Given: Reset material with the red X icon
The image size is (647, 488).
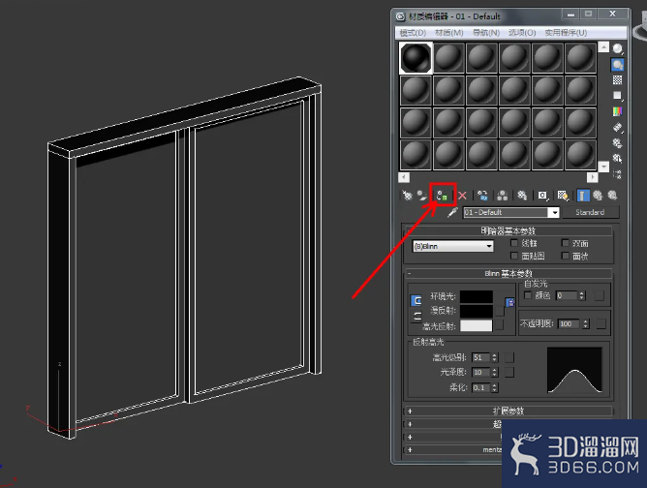Looking at the screenshot, I should click(462, 196).
